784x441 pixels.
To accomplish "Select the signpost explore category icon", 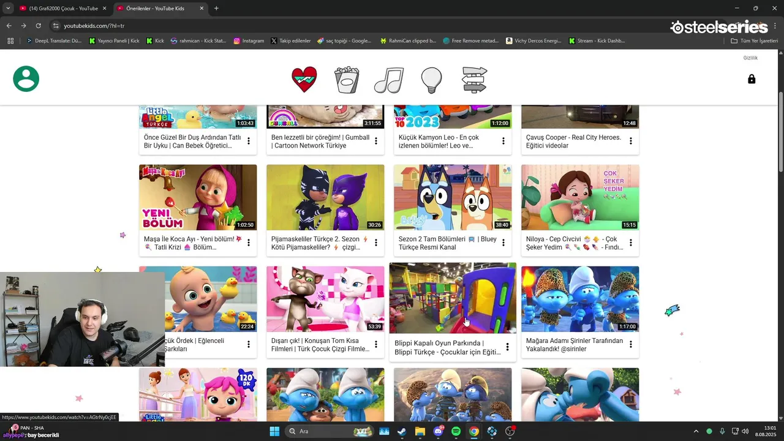I will (x=474, y=80).
